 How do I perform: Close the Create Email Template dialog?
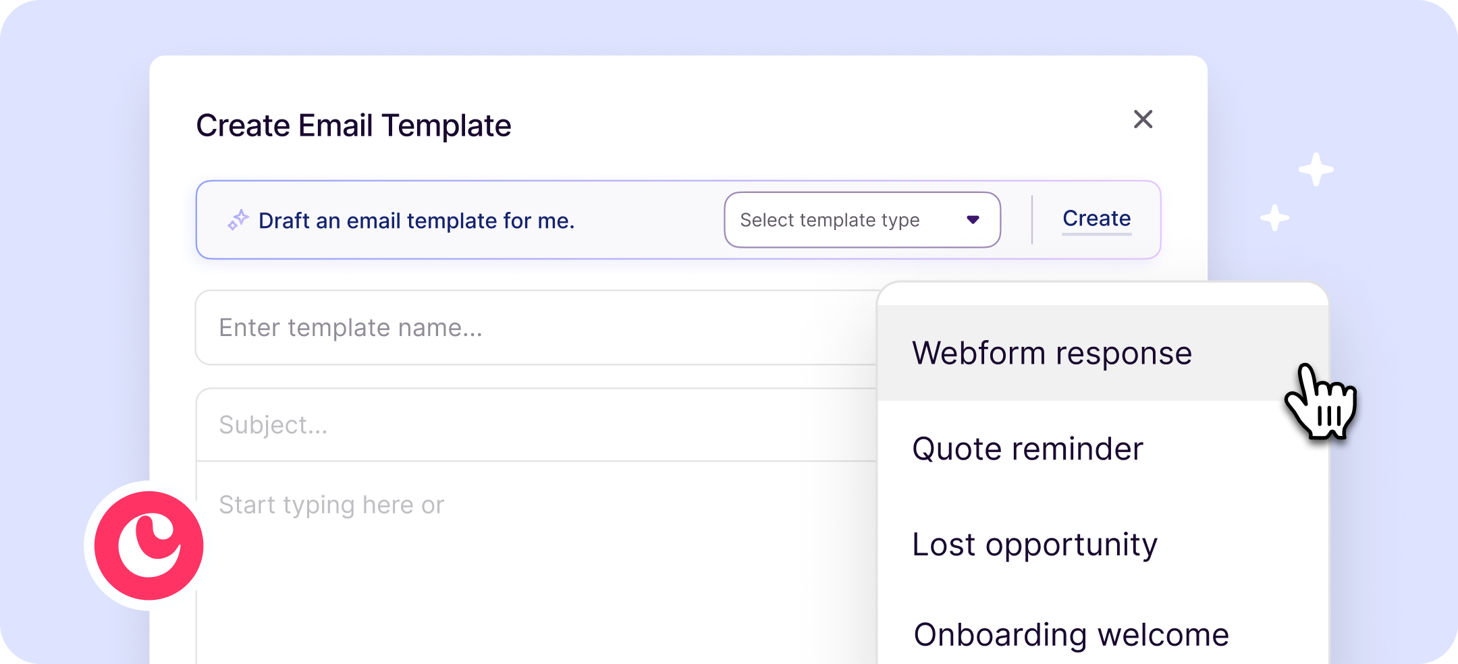click(x=1143, y=119)
